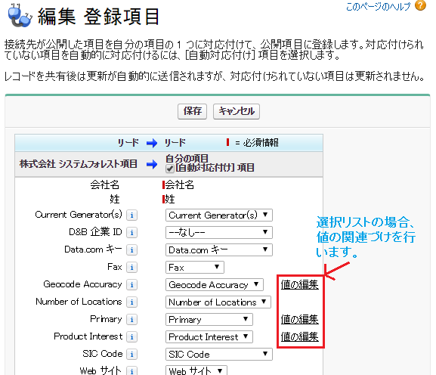Click the info icon beside Number of Locations

point(131,302)
